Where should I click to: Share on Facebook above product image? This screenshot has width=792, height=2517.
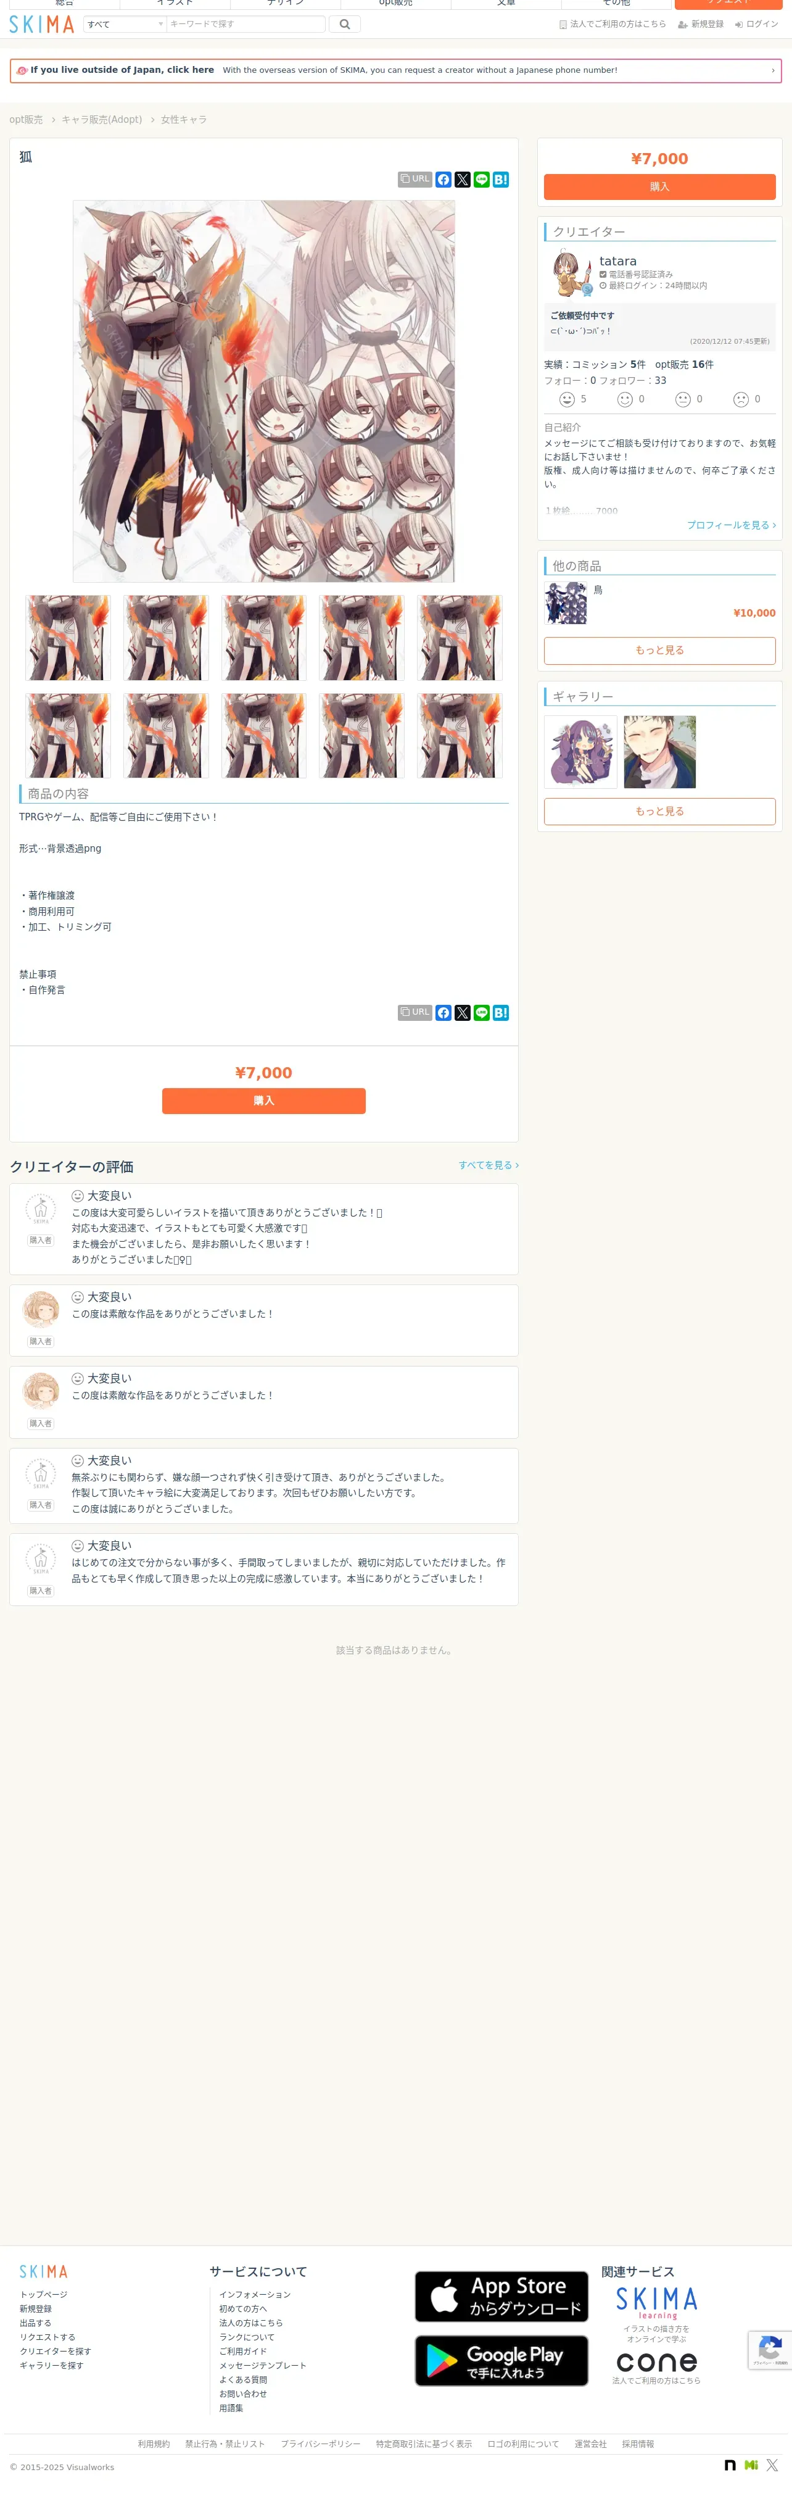443,180
